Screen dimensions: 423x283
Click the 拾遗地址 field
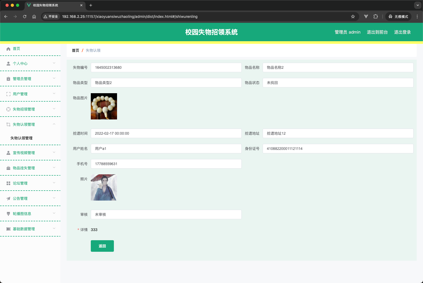[x=338, y=133]
